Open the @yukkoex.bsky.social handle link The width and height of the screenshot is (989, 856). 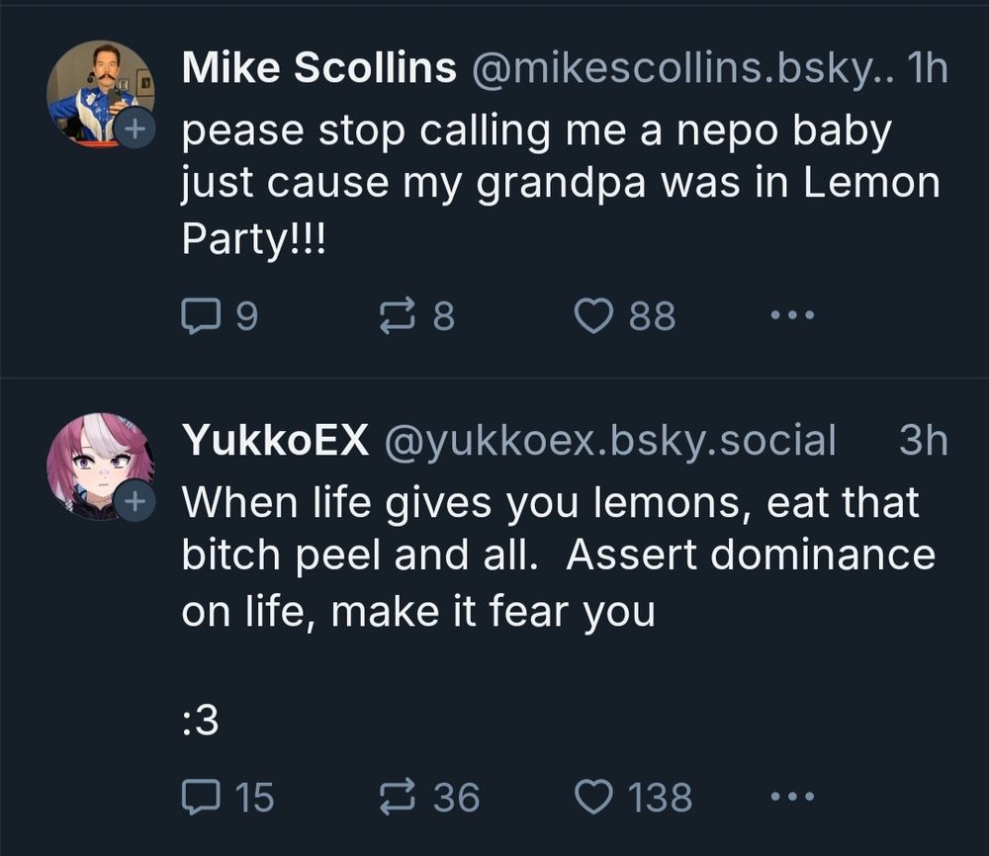point(607,441)
